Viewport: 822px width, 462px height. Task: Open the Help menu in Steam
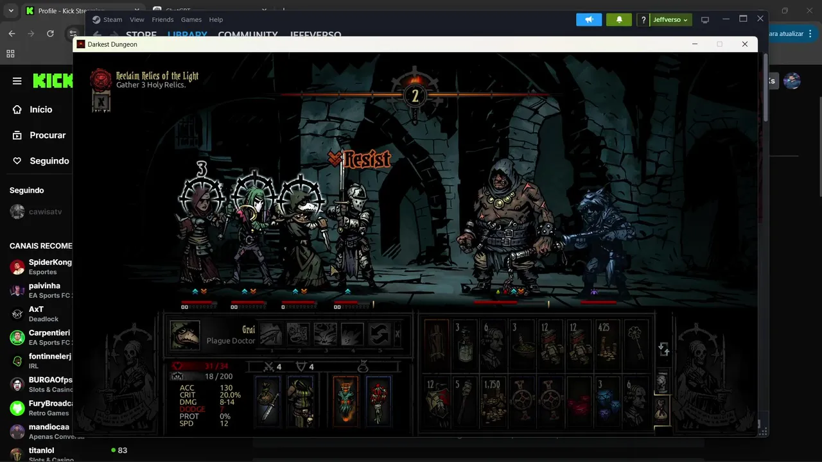[216, 19]
